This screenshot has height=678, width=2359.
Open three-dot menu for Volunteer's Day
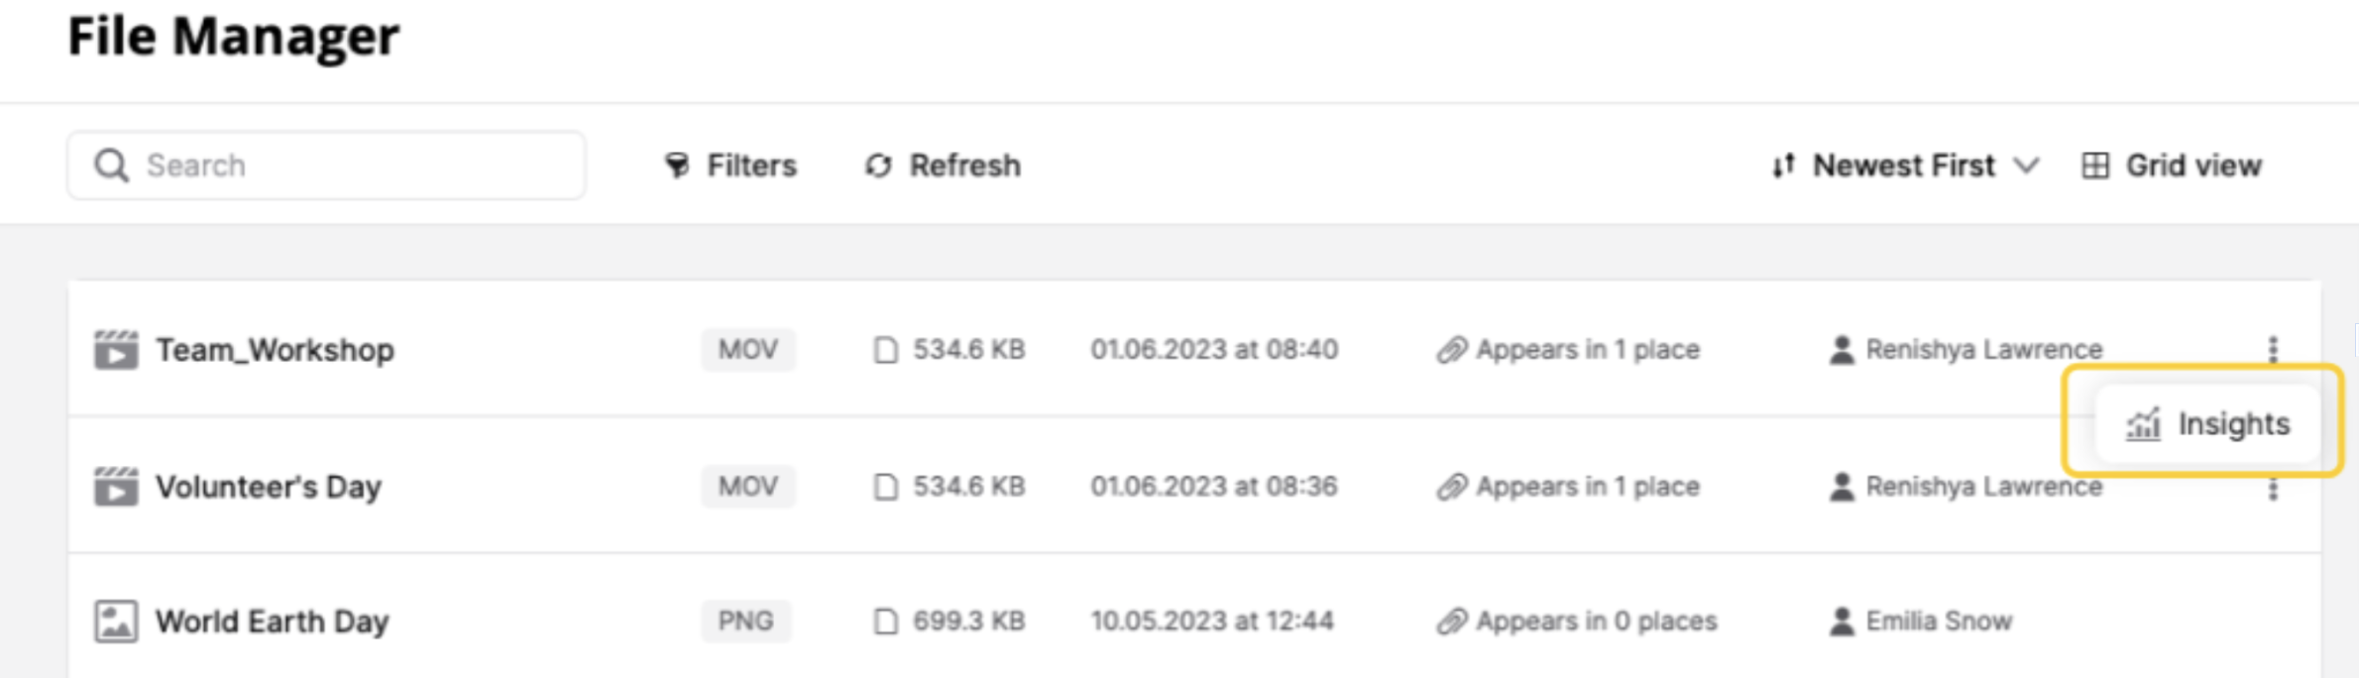[x=2273, y=490]
